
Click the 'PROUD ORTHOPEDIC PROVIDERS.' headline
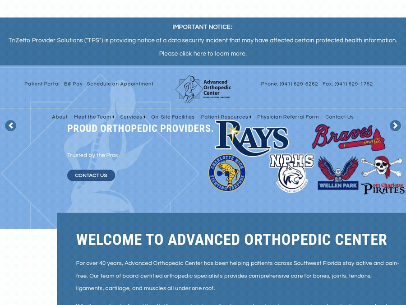140,129
